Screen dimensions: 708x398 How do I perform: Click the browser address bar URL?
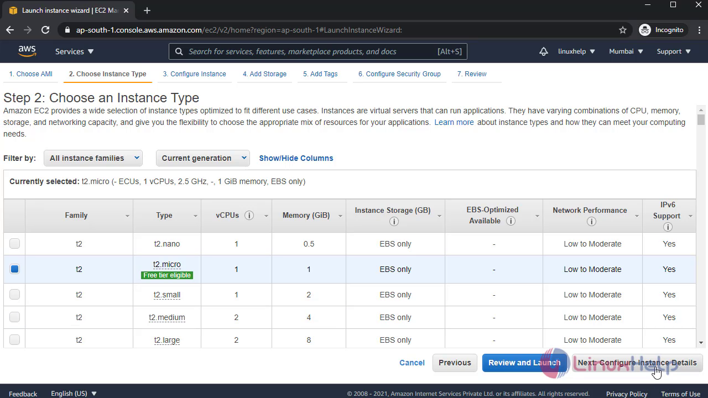pos(239,30)
